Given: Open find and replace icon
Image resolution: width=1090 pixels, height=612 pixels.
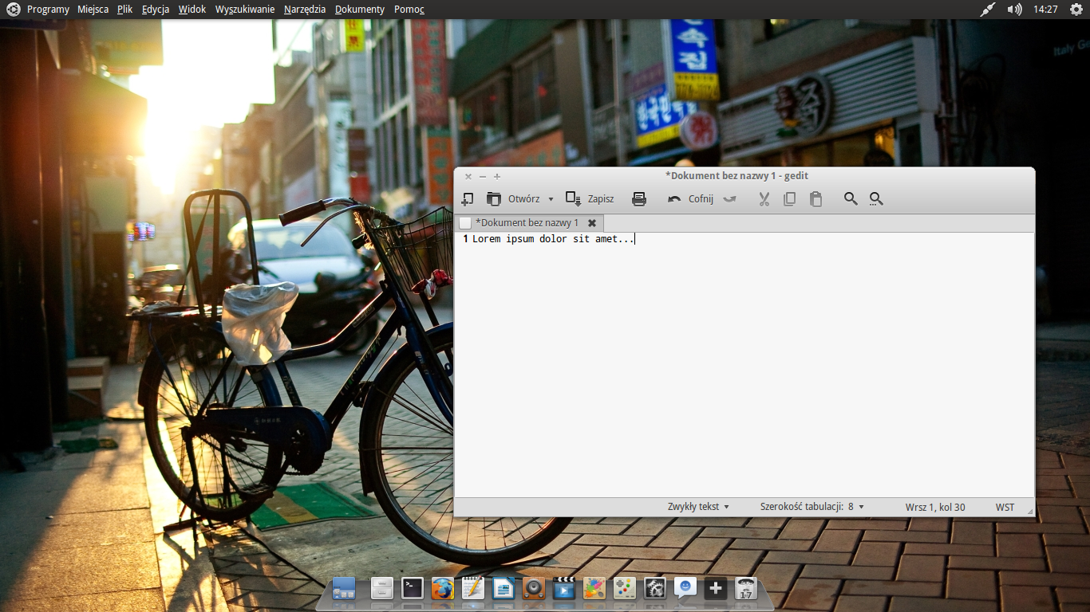Looking at the screenshot, I should (x=876, y=199).
